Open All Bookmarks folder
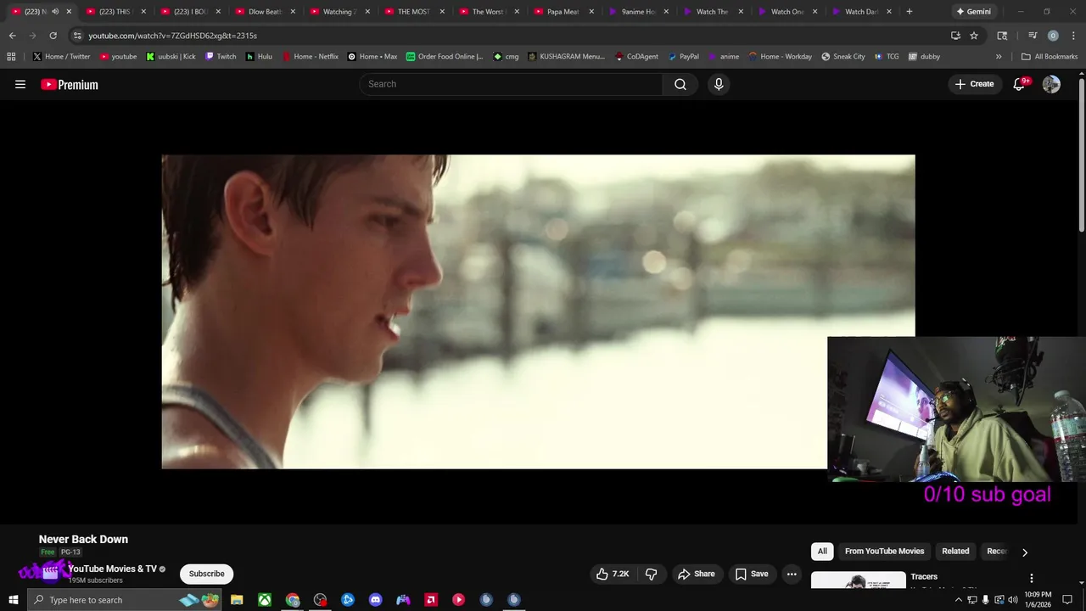 click(1050, 57)
